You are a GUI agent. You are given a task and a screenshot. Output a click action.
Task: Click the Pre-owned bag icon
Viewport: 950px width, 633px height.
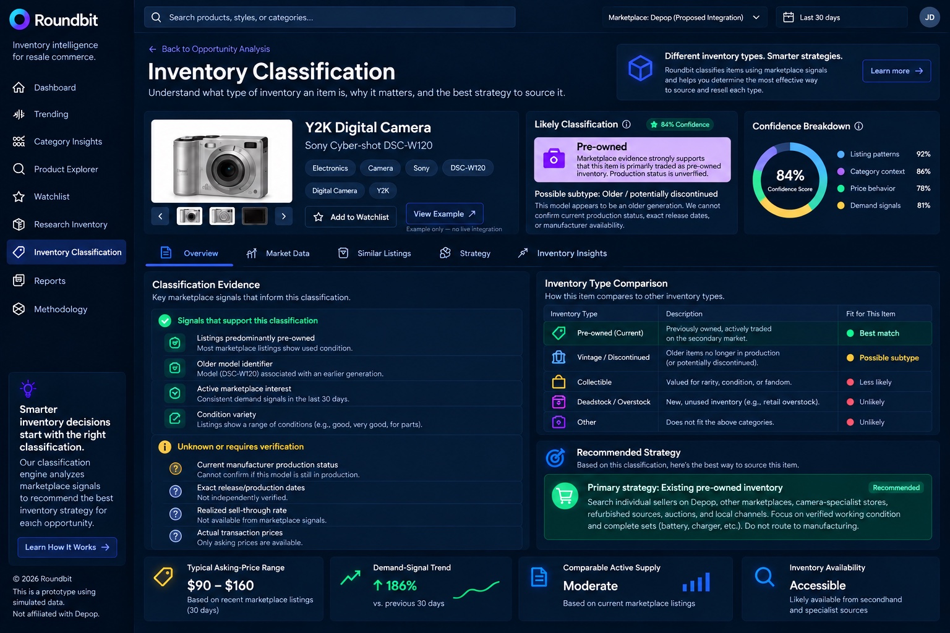tap(554, 159)
